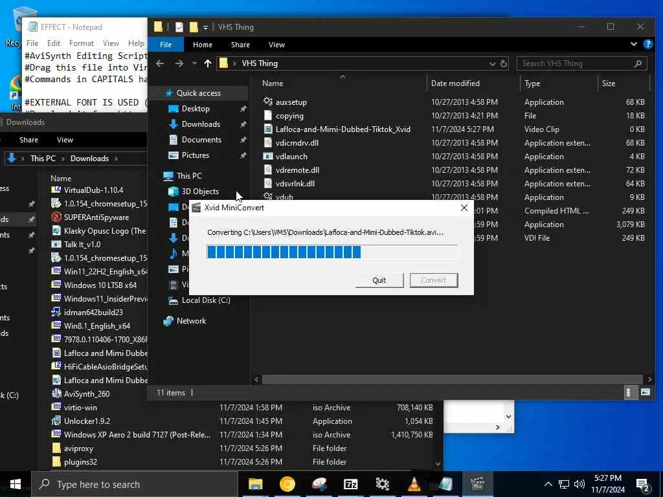
Task: Open File Explorer from taskbar
Action: click(x=255, y=484)
